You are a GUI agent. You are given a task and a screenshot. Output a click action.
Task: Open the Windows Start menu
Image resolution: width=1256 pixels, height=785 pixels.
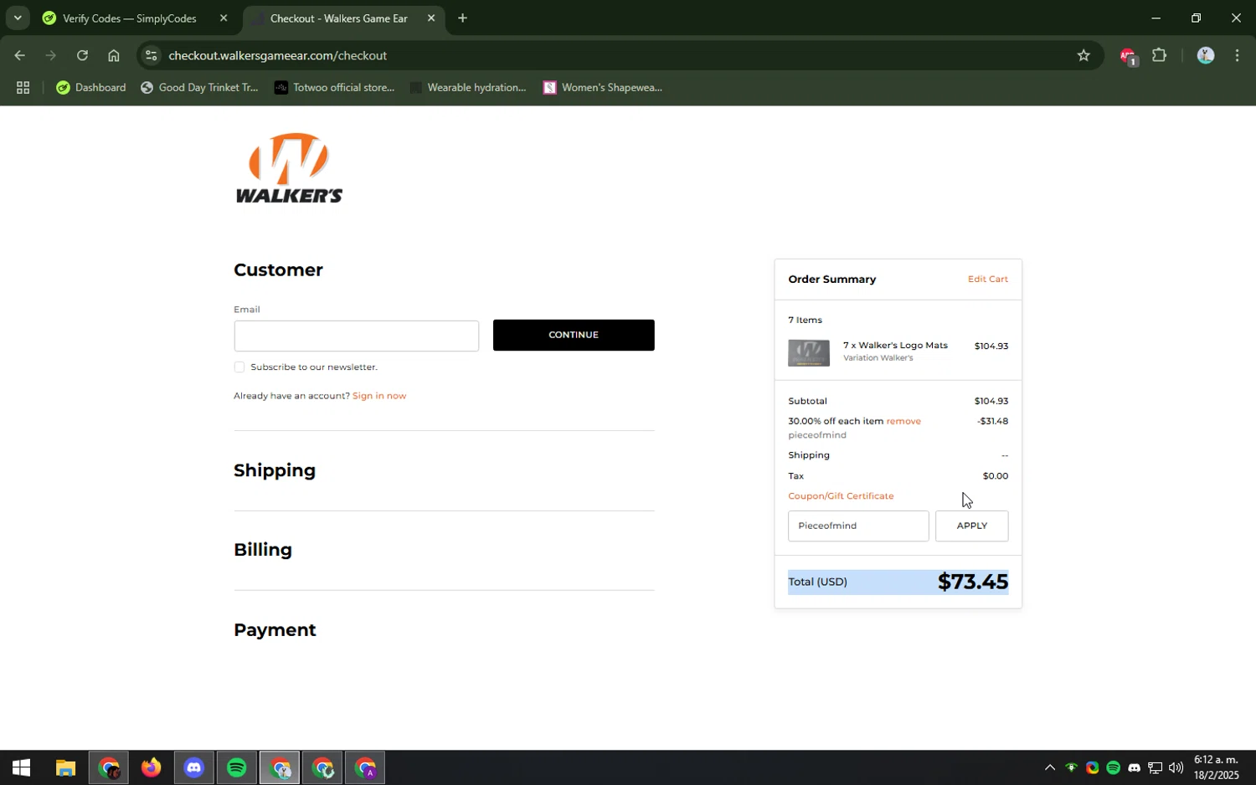[x=21, y=768]
